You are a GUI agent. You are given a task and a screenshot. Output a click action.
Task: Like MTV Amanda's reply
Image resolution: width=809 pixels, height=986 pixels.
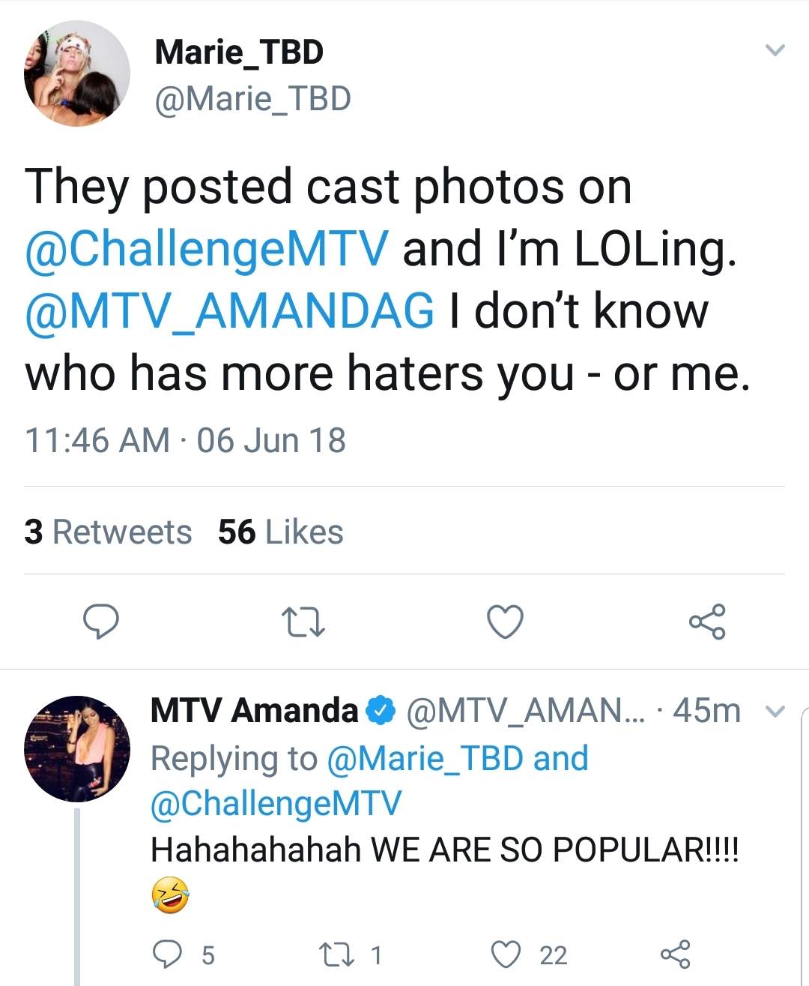(x=506, y=955)
